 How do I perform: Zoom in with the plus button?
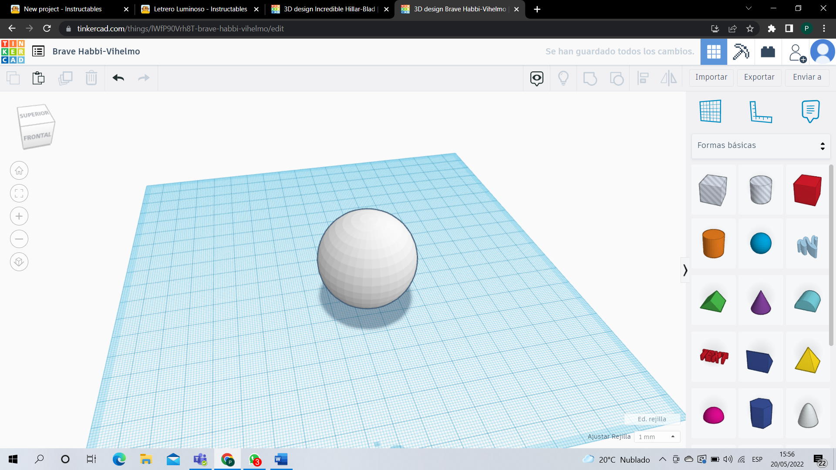19,216
